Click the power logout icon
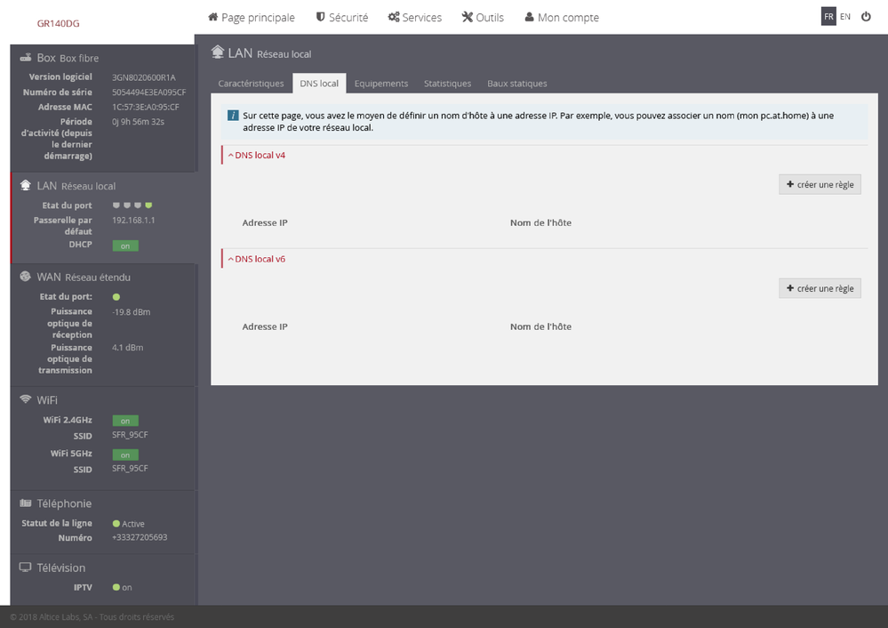This screenshot has height=628, width=888. tap(866, 17)
